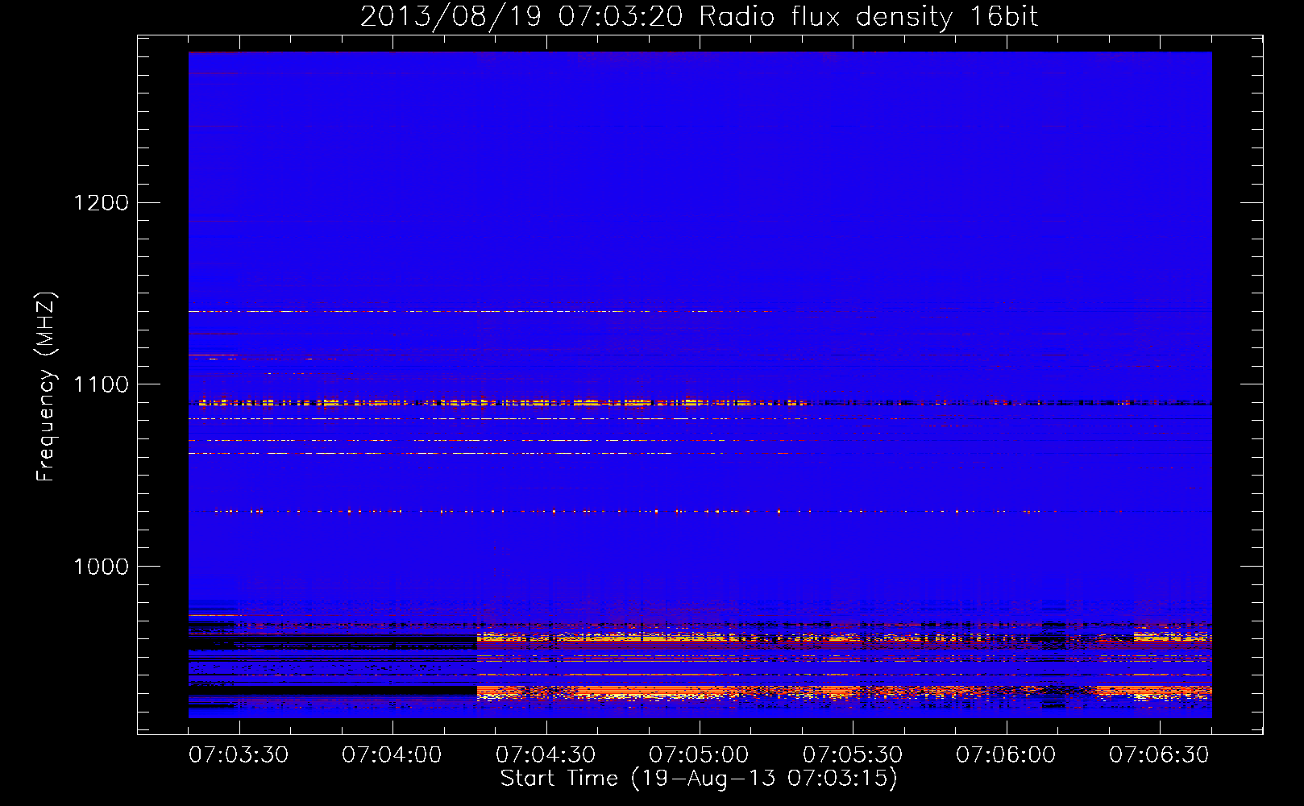
Task: Click the 07:03:30 time tick label
Action: tap(239, 755)
